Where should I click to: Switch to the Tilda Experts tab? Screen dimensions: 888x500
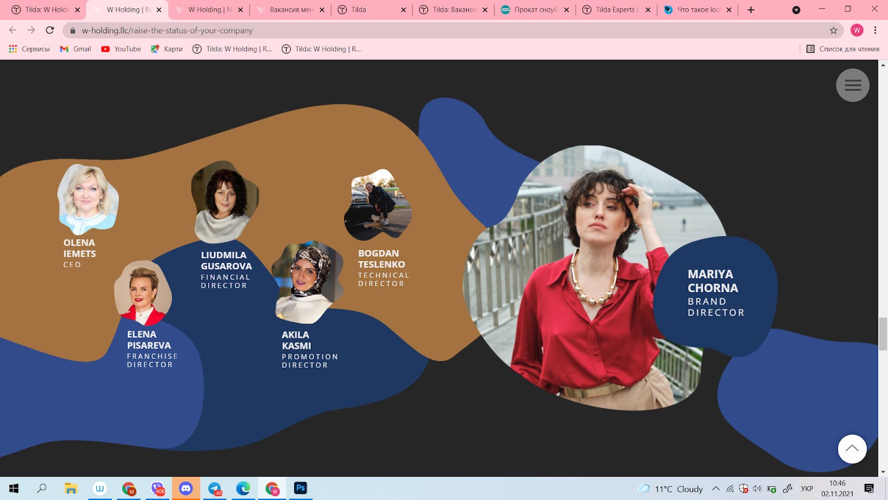[x=616, y=9]
